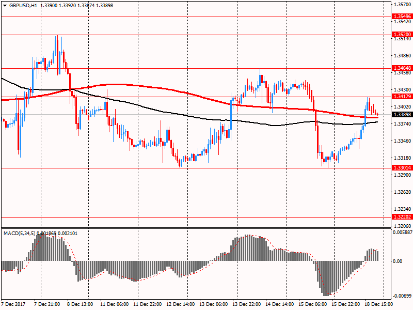The image size is (413, 310).
Task: Click the 1.32060 price scale value
Action: point(403,226)
